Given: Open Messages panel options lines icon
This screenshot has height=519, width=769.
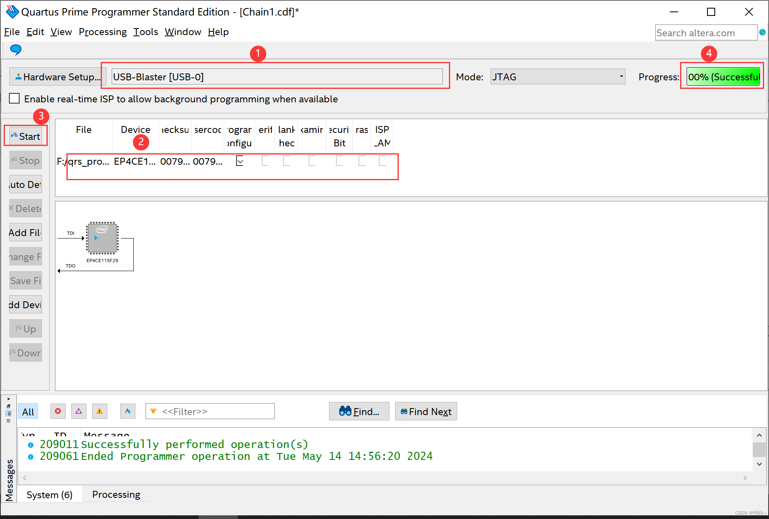Looking at the screenshot, I should [9, 420].
